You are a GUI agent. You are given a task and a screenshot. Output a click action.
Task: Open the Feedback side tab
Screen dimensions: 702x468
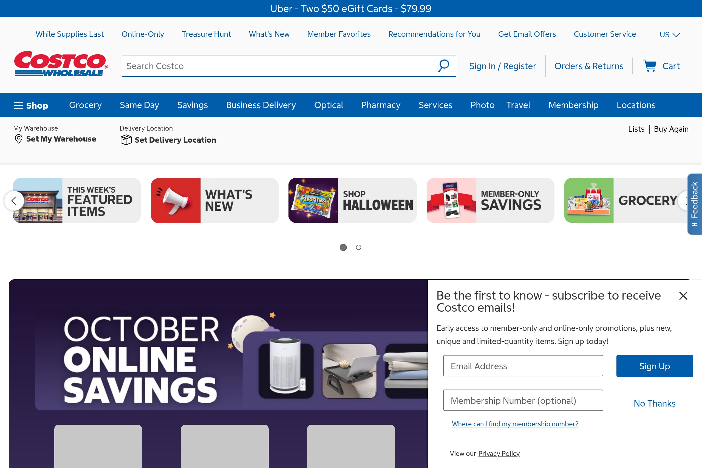[695, 204]
